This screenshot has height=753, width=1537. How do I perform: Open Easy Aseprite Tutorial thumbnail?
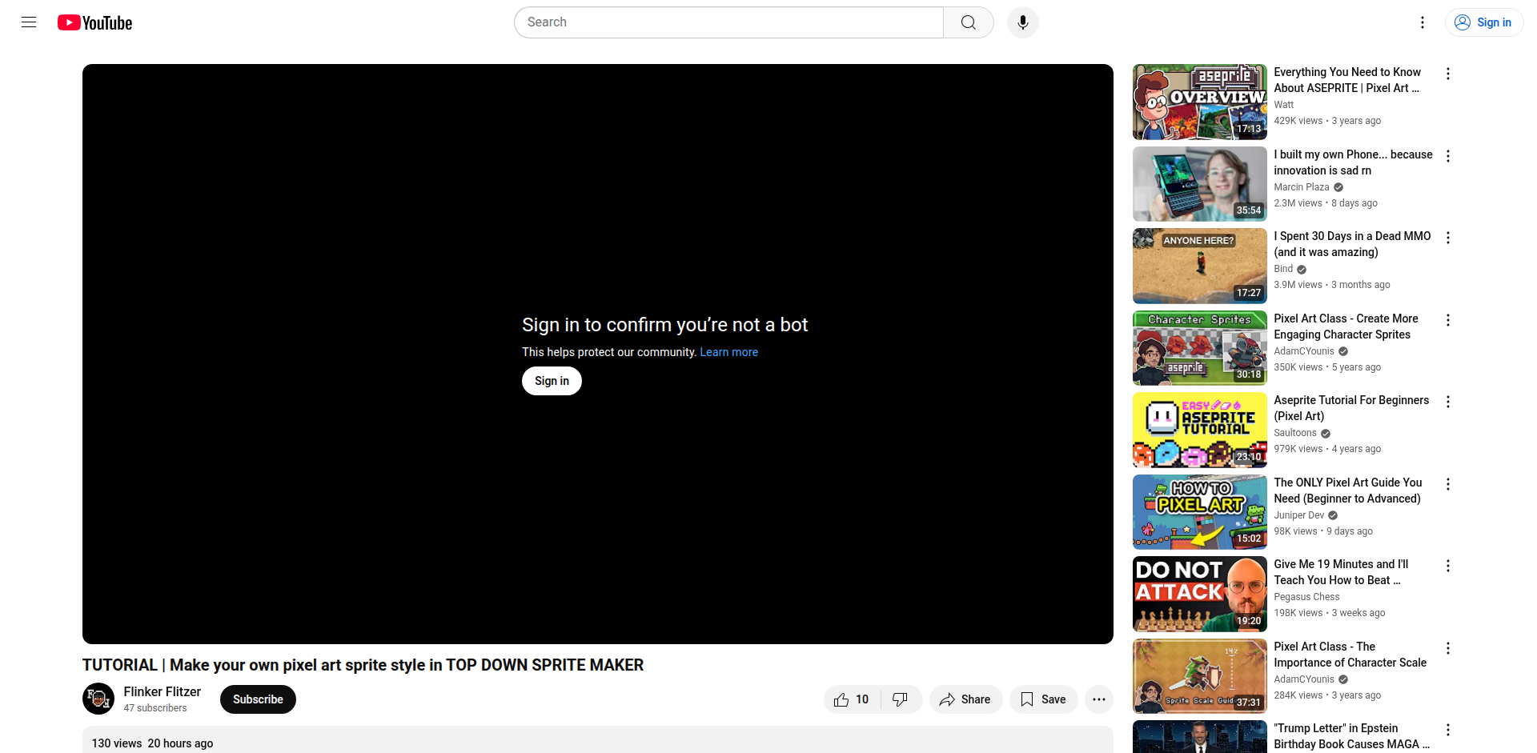[x=1199, y=430]
